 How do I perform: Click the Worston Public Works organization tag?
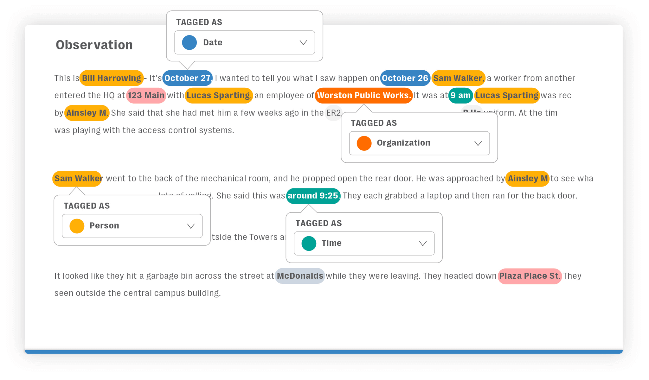[x=363, y=95]
